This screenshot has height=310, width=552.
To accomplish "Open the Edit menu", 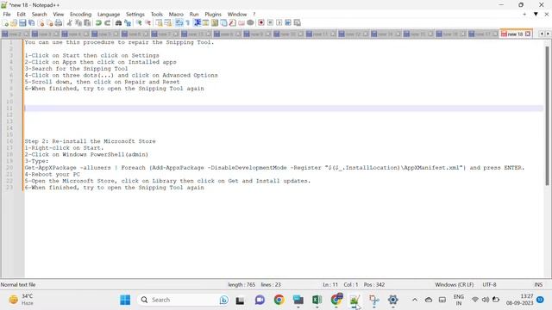I will 21,14.
